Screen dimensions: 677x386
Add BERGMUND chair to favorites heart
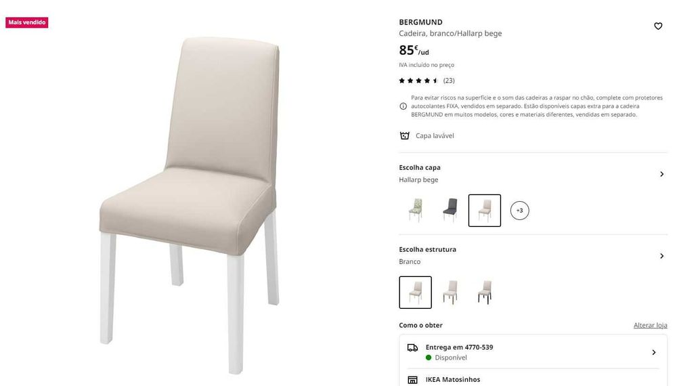click(657, 26)
